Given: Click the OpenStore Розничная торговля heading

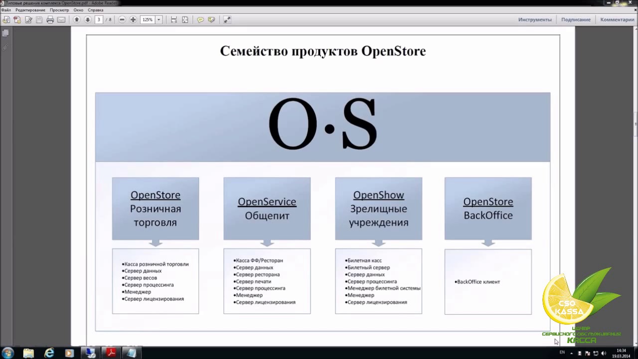Looking at the screenshot, I should (156, 208).
